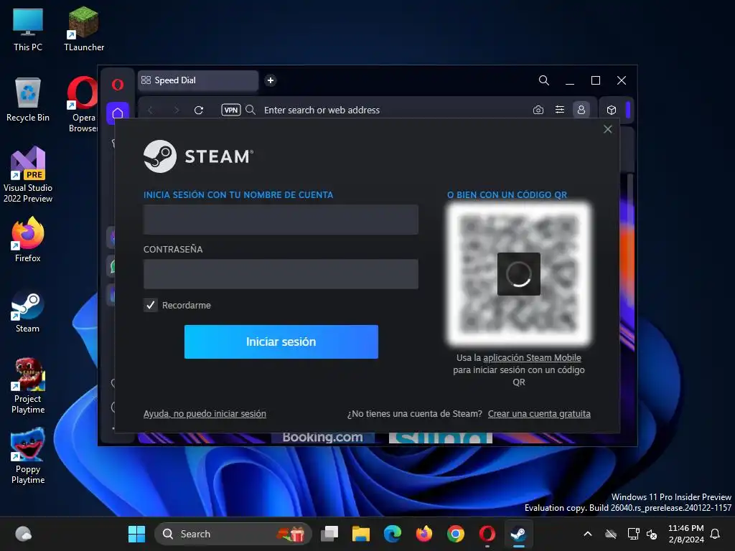
Task: Toggle the Opera VPN badge
Action: click(x=231, y=110)
